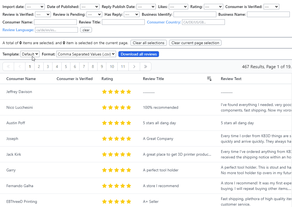This screenshot has height=207, width=292.
Task: Expand the Has Reply filter dropdown
Action: (131, 14)
